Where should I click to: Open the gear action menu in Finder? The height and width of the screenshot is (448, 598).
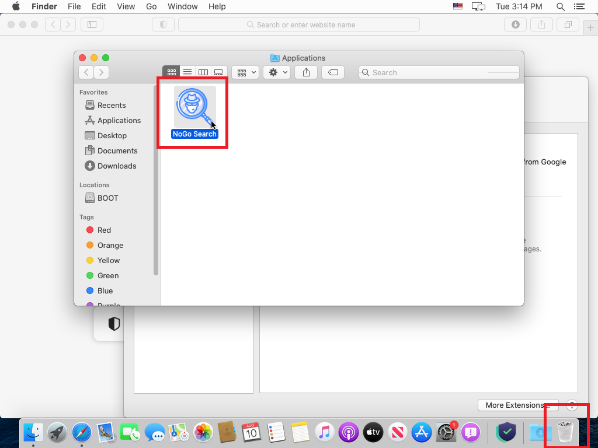click(x=277, y=72)
